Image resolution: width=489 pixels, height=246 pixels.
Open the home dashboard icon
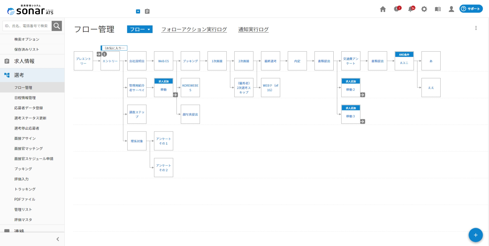click(383, 9)
